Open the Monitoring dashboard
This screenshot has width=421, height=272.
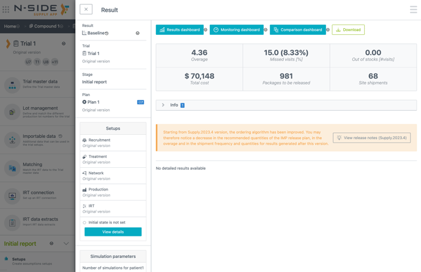point(236,29)
